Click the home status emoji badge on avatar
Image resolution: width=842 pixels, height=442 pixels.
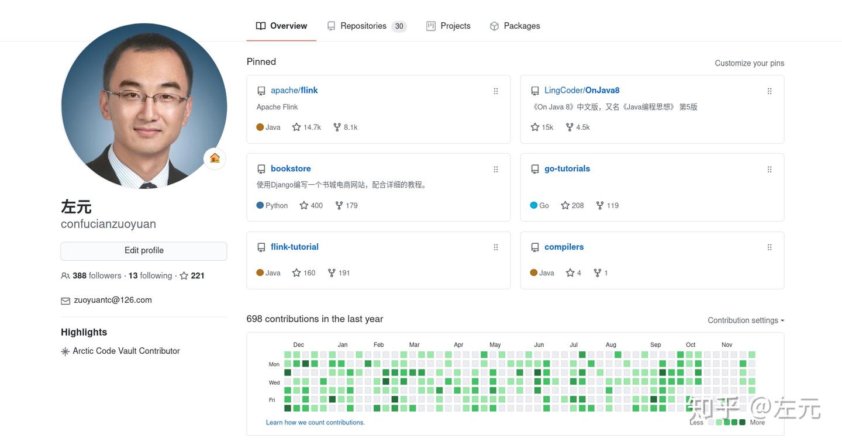215,158
